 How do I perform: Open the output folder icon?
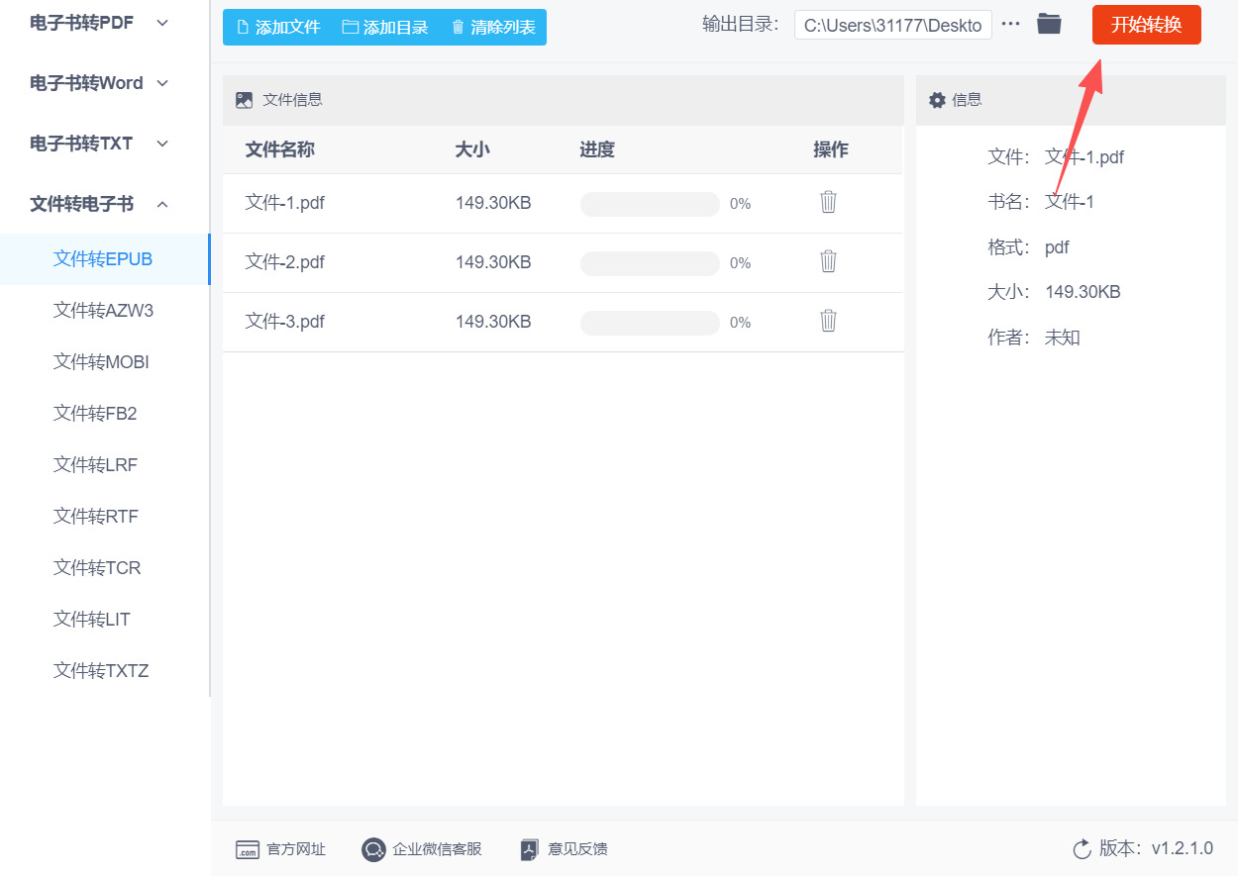pos(1049,24)
